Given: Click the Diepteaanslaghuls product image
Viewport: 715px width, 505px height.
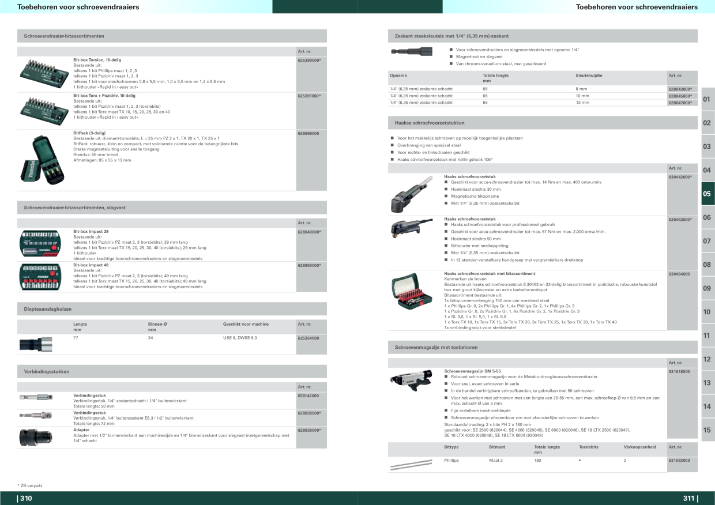Looking at the screenshot, I should [x=36, y=345].
